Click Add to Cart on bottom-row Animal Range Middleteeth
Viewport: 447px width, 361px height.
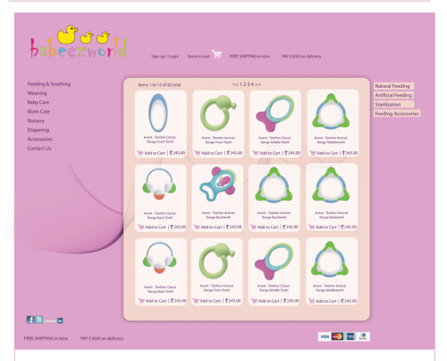325,301
